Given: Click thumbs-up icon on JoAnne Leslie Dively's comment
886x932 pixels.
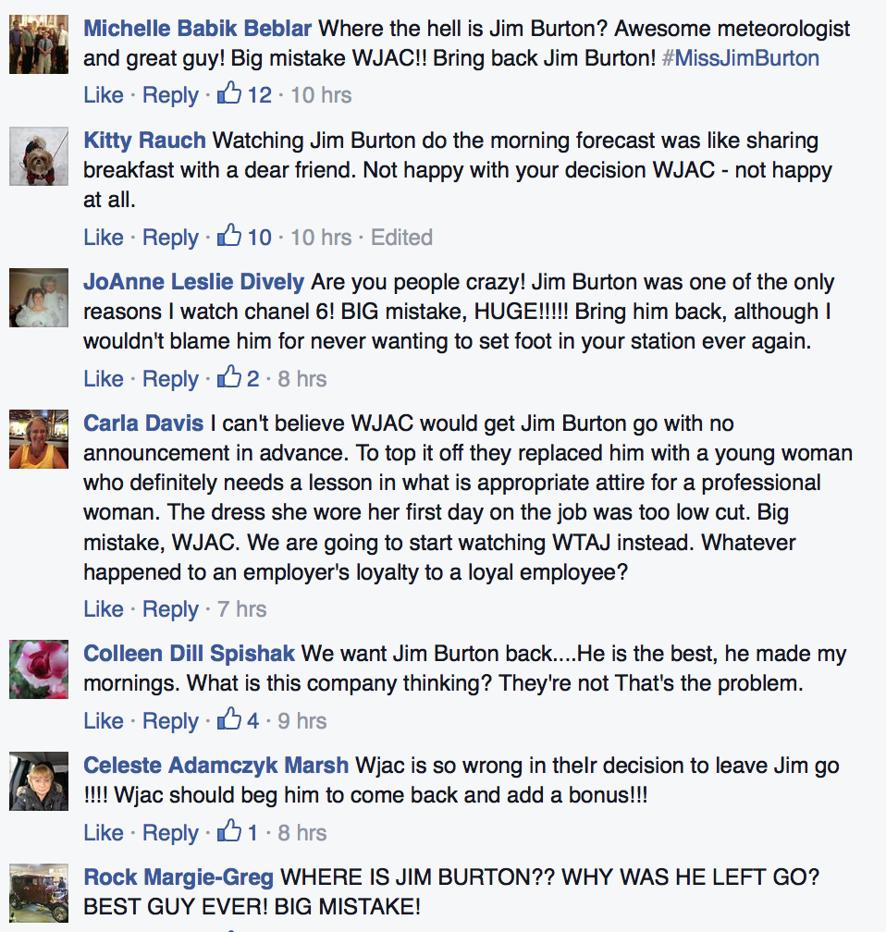Looking at the screenshot, I should click(229, 377).
